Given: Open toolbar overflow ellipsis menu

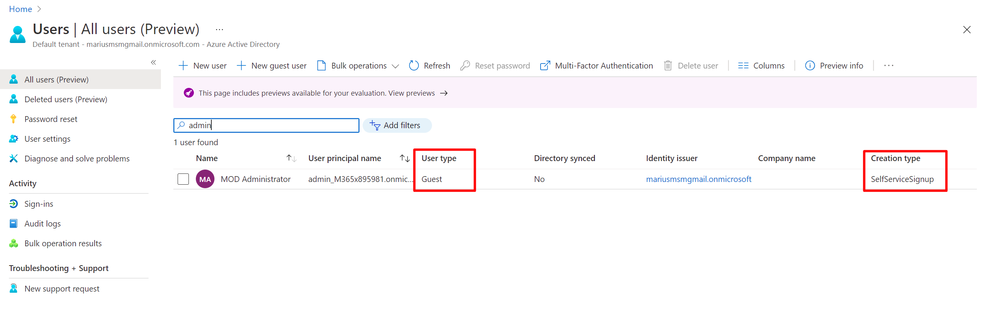Looking at the screenshot, I should coord(888,66).
